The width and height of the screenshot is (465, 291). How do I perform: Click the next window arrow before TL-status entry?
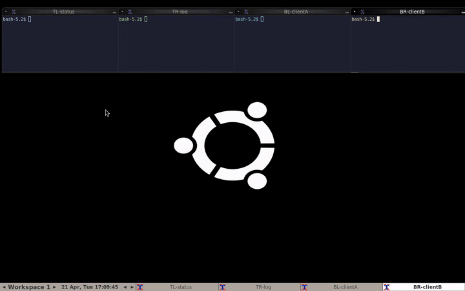pos(132,287)
